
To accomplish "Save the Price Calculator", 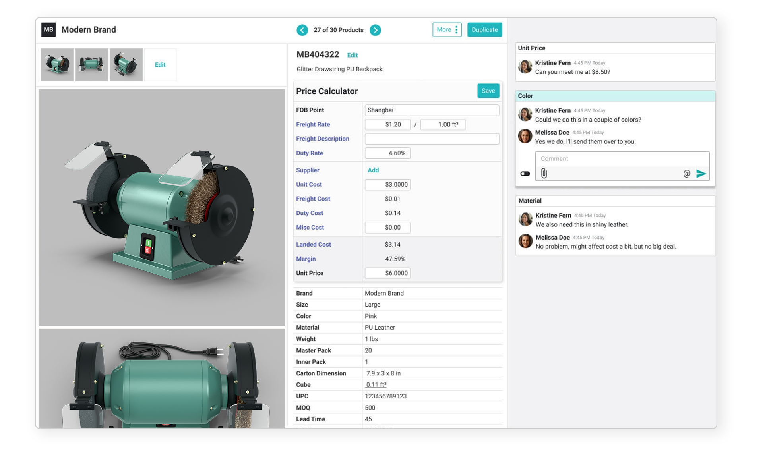I will 488,91.
